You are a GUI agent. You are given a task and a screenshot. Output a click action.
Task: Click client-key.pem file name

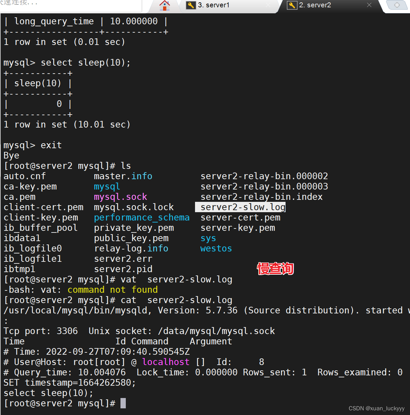[41, 217]
